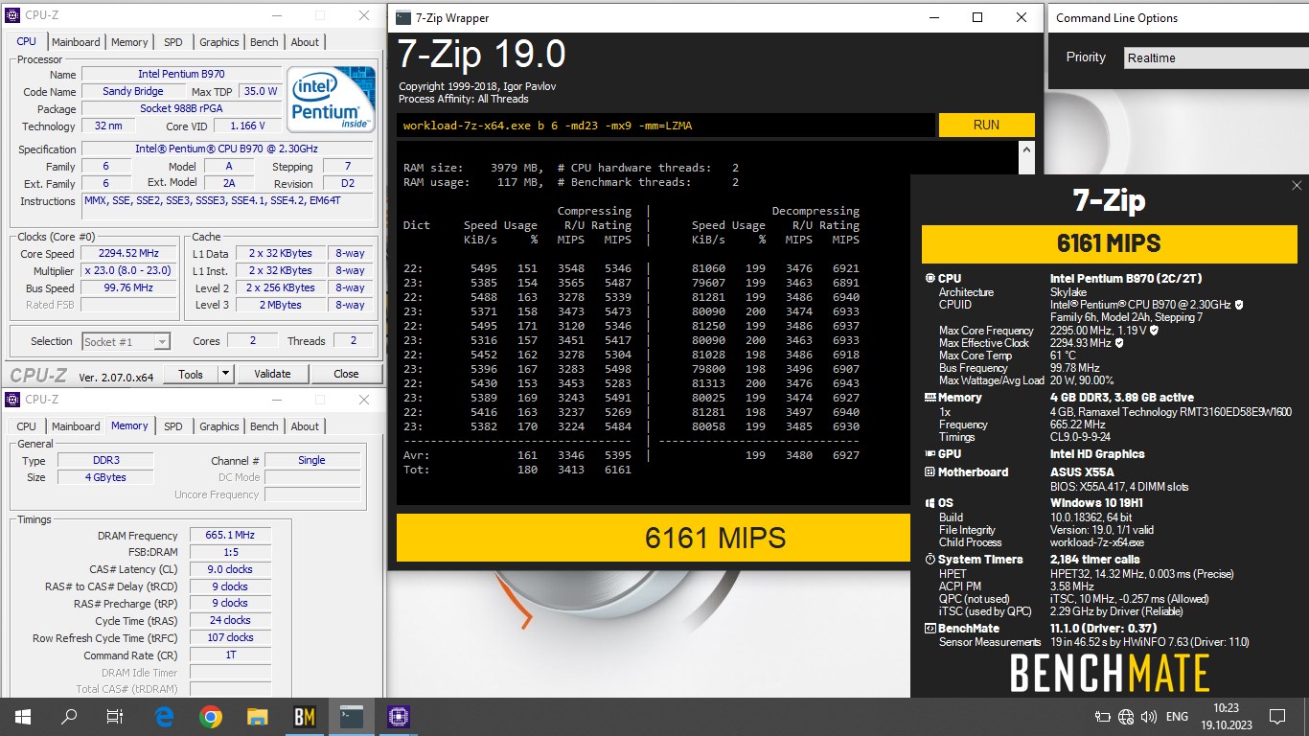Switch to BenchMate taskbar icon

pyautogui.click(x=304, y=716)
